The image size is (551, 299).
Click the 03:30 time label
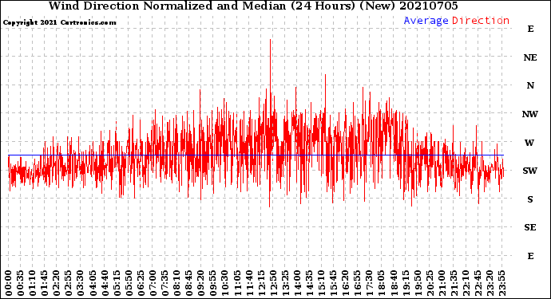(x=81, y=283)
